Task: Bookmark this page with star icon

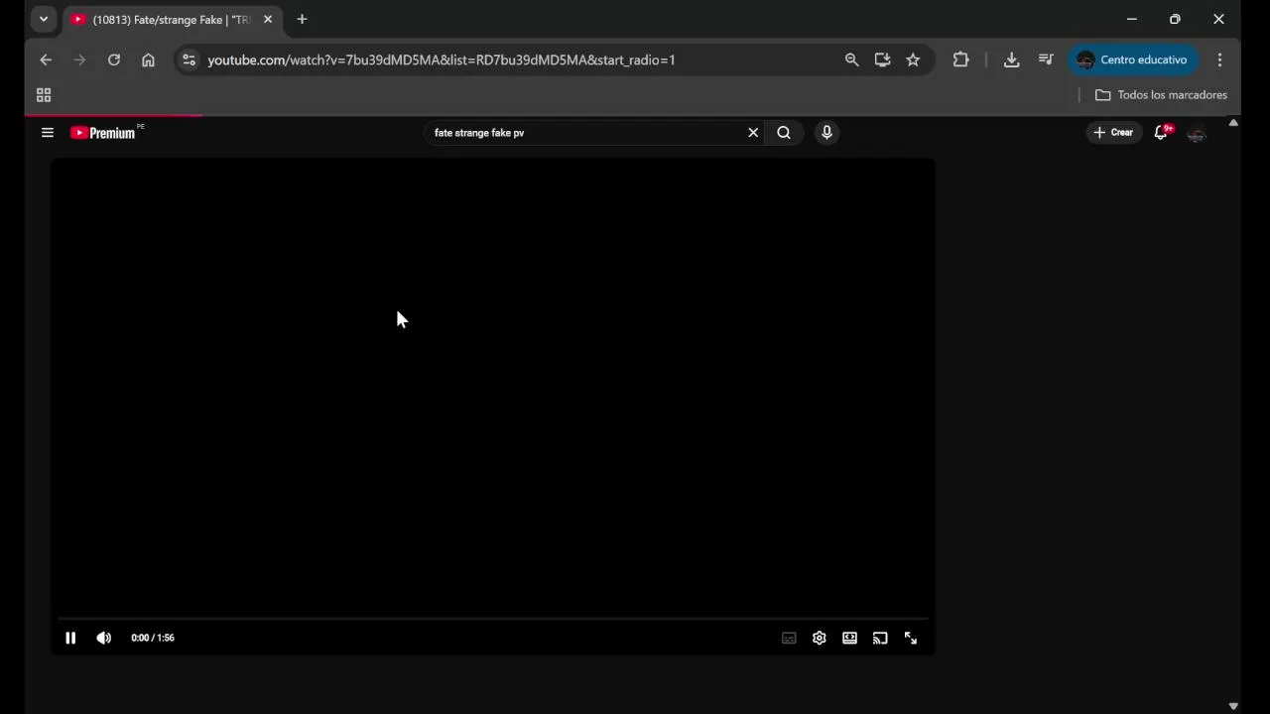Action: (x=913, y=59)
